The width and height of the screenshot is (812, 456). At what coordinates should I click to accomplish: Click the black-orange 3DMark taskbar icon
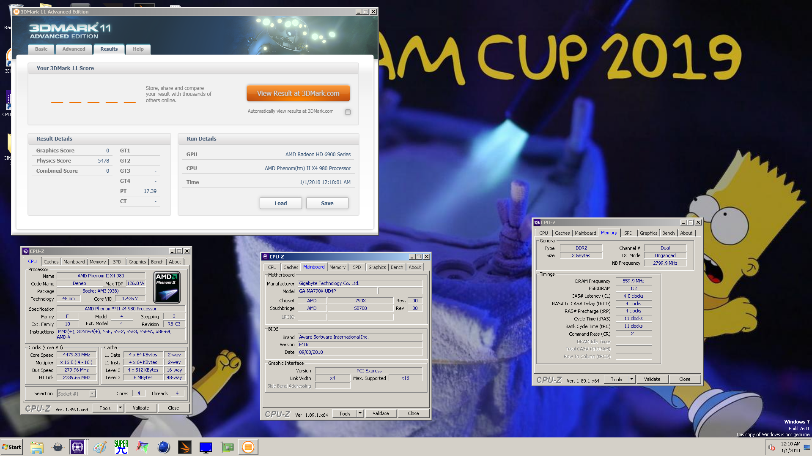[x=185, y=447]
